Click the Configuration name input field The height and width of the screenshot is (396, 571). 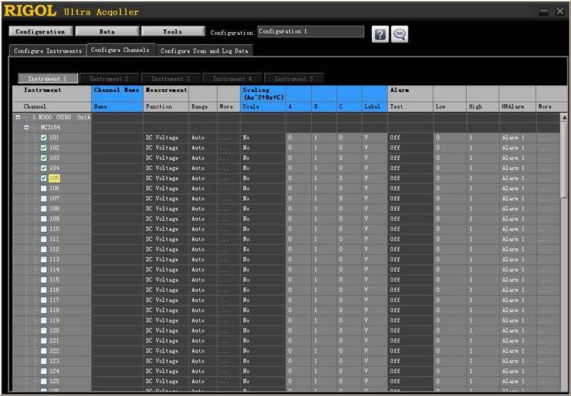[310, 31]
